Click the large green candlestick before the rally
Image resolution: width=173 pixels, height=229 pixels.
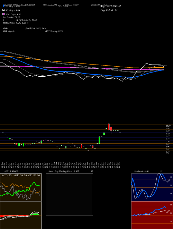coord(99,140)
